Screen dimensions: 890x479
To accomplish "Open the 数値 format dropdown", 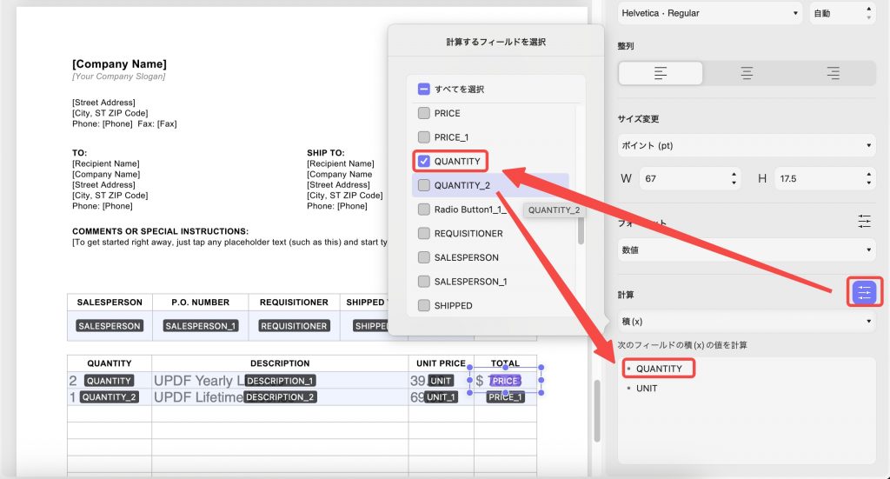I will [747, 249].
